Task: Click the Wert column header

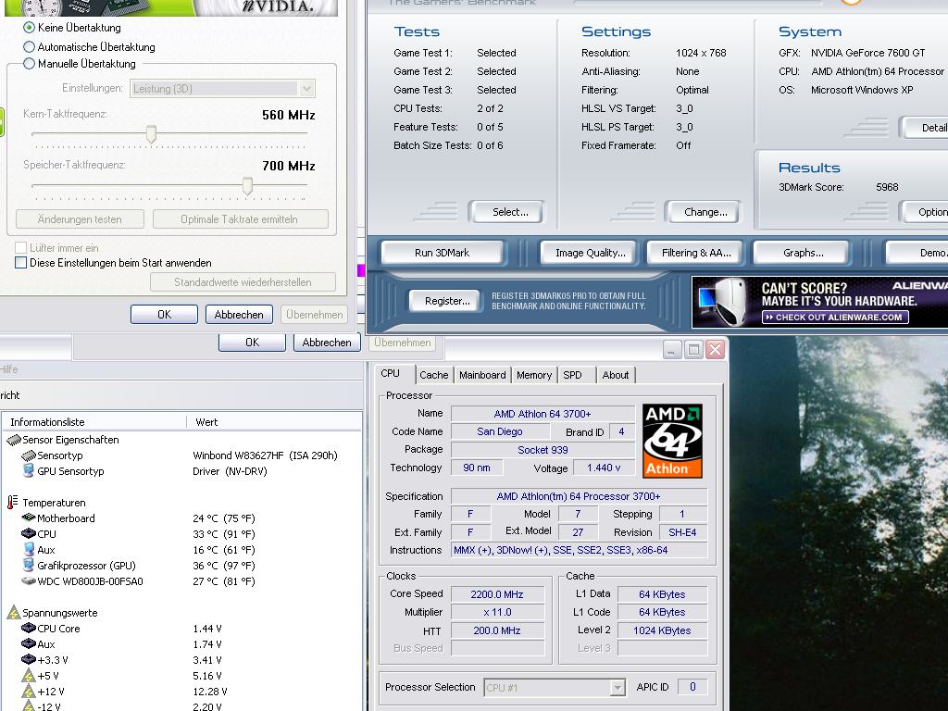Action: tap(274, 422)
